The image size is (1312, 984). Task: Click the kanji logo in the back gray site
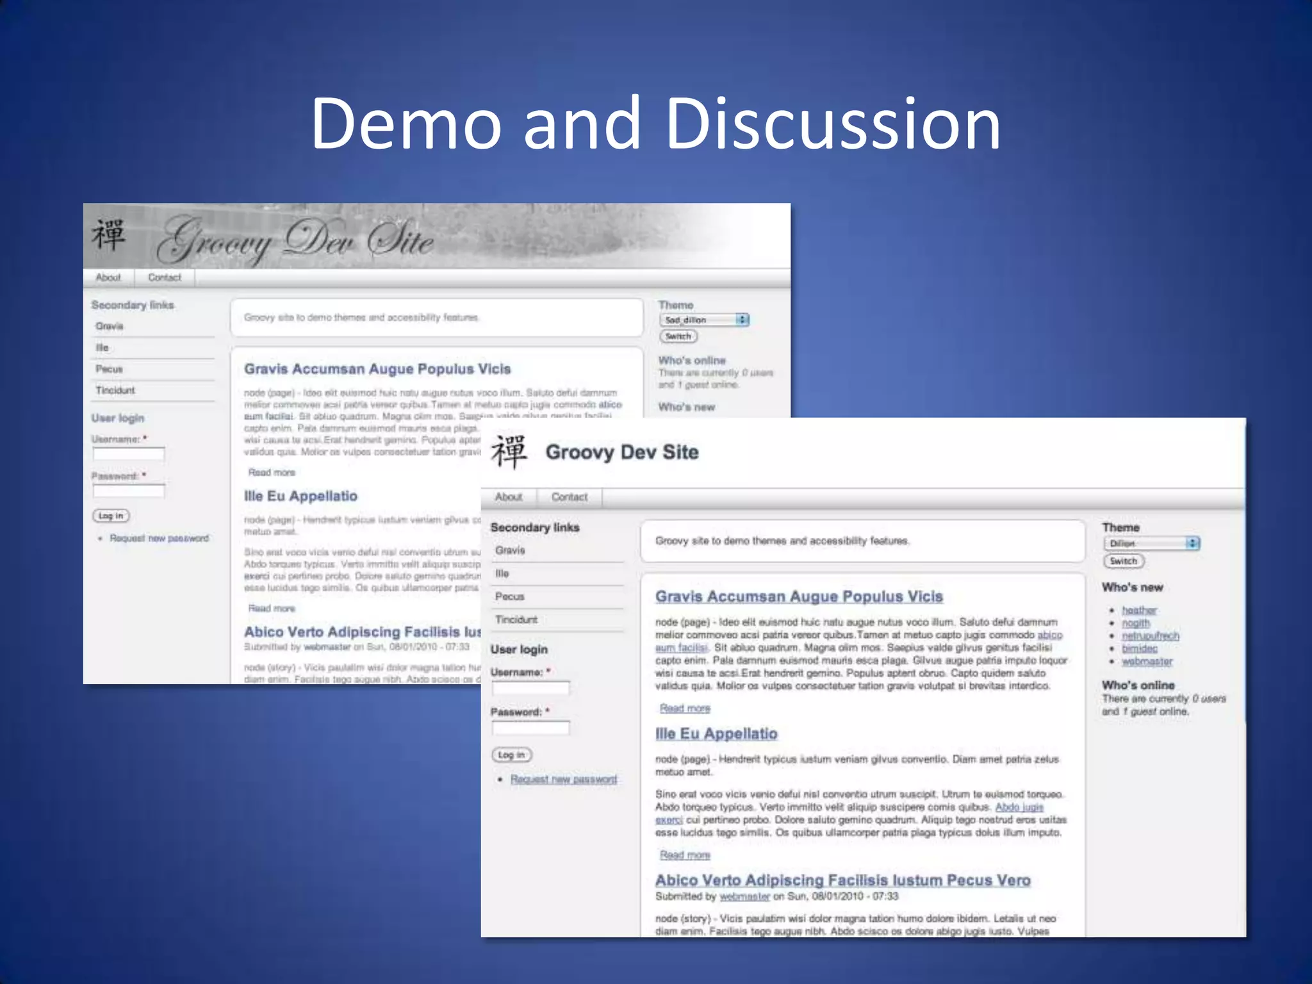(108, 235)
